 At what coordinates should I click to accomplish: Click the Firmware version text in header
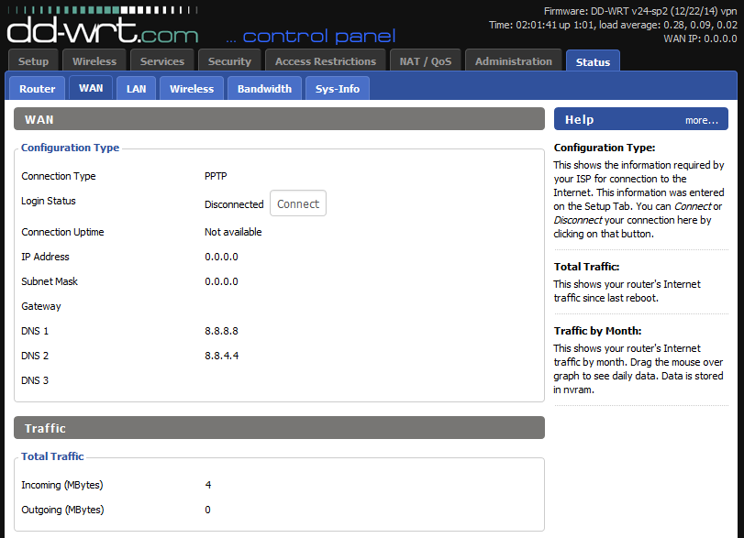click(640, 11)
